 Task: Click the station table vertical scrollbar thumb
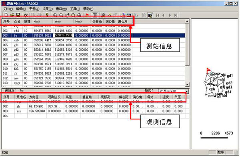pos(187,44)
